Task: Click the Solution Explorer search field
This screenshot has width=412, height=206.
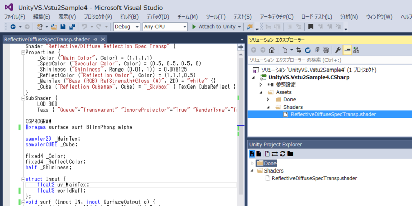Action: (x=330, y=60)
